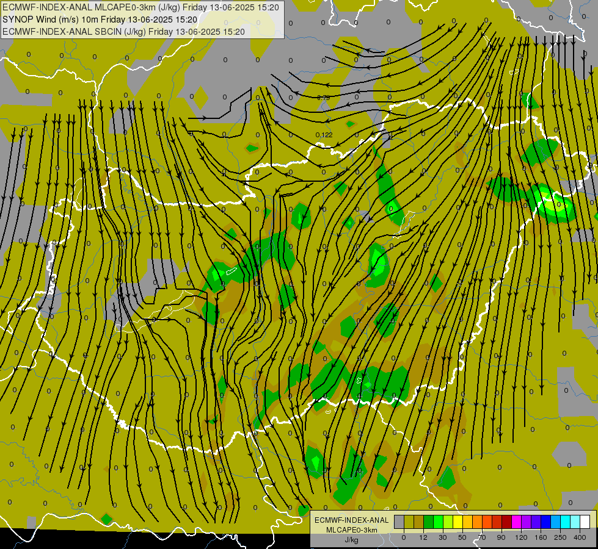
Task: Click the legend scale value 90
Action: point(501,537)
